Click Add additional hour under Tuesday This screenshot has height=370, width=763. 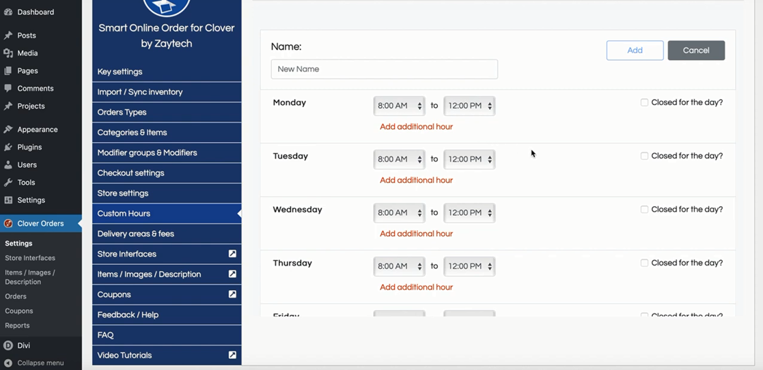coord(416,180)
